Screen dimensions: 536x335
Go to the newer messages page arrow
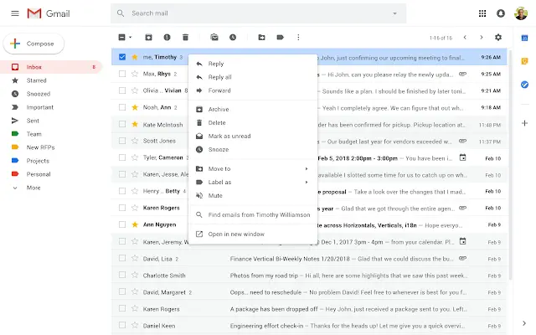[465, 37]
